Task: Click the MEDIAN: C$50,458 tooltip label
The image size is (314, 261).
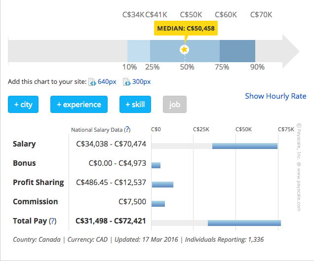Action: tap(186, 29)
